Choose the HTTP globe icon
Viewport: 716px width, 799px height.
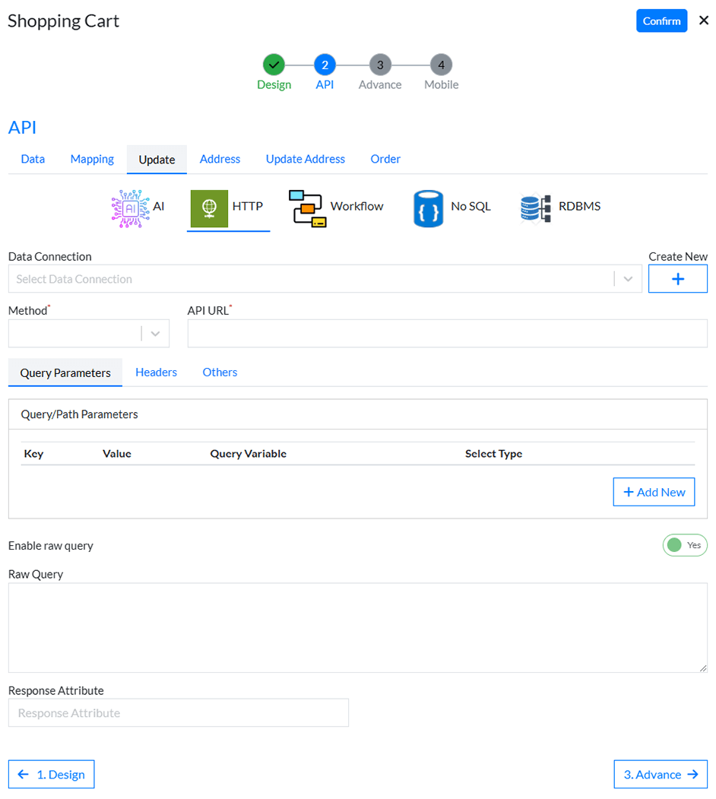[209, 208]
